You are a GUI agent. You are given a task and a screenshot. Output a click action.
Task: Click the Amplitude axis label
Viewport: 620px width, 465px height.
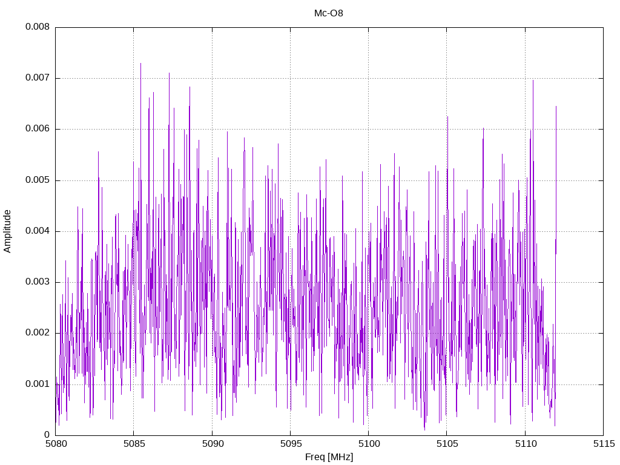pos(7,231)
